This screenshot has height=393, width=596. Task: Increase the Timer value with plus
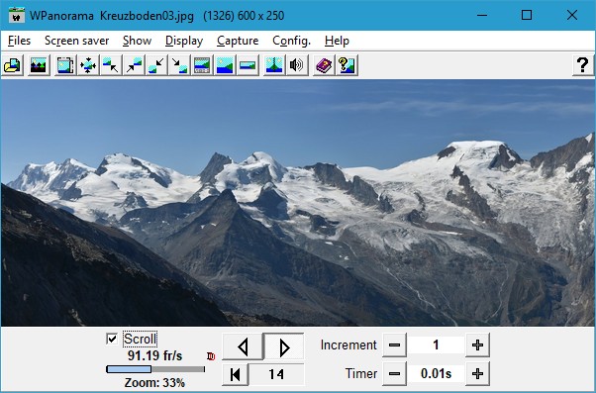477,374
